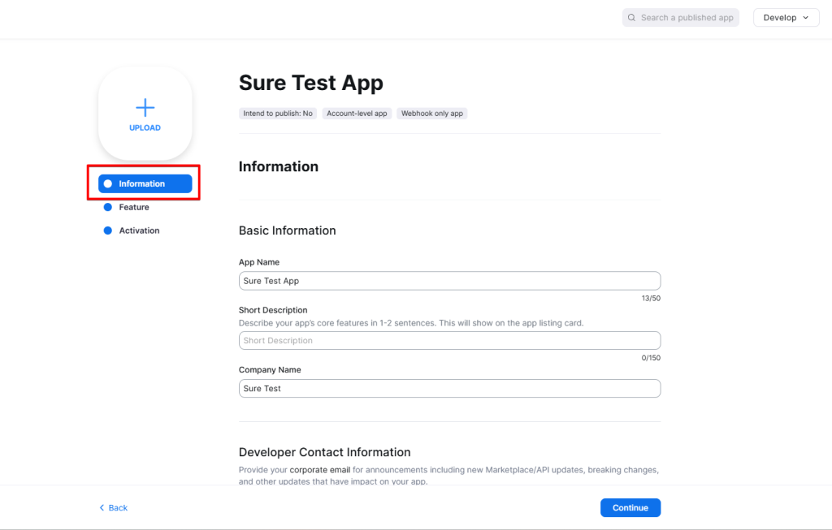This screenshot has width=832, height=530.
Task: Click the Activation step bullet dot
Action: 108,231
